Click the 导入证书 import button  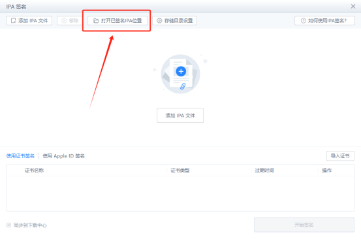coord(340,156)
